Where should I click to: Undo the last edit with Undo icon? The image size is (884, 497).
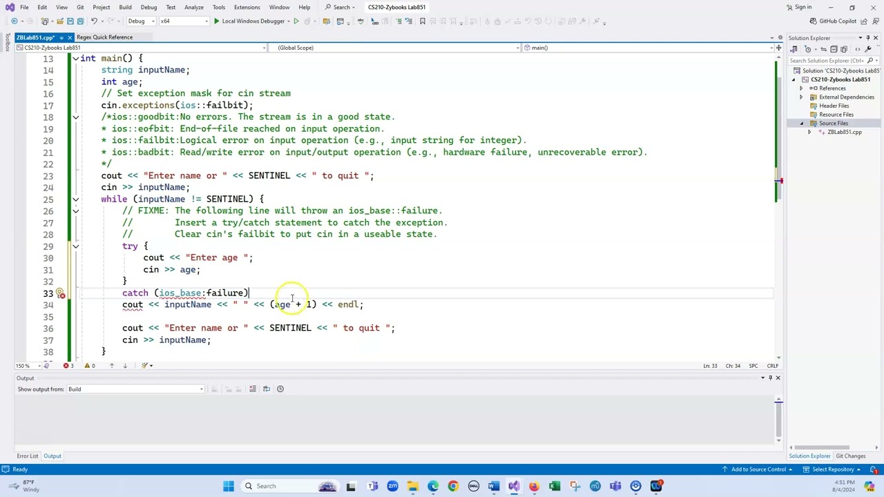95,21
